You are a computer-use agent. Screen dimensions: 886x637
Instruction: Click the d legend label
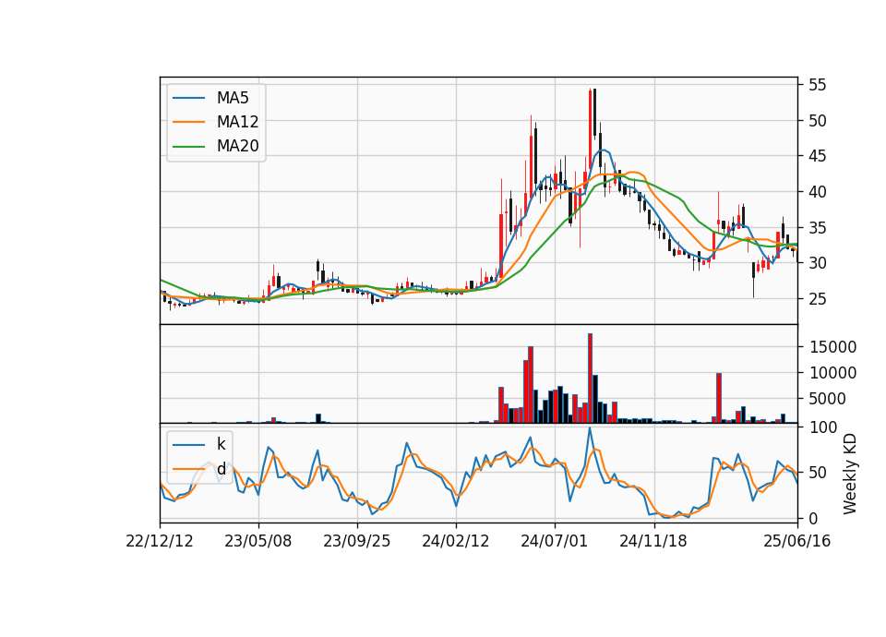click(221, 469)
